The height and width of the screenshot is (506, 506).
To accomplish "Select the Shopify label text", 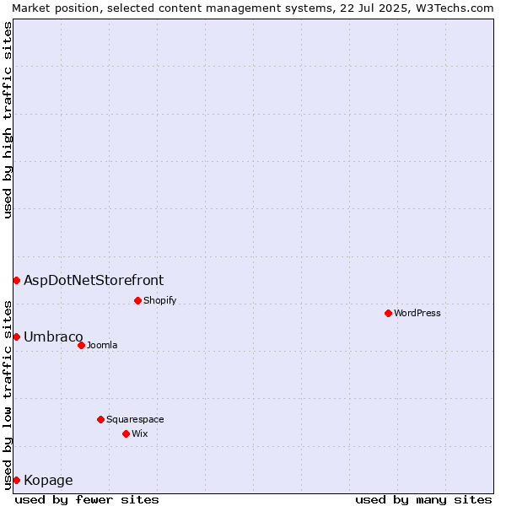I will tap(159, 301).
